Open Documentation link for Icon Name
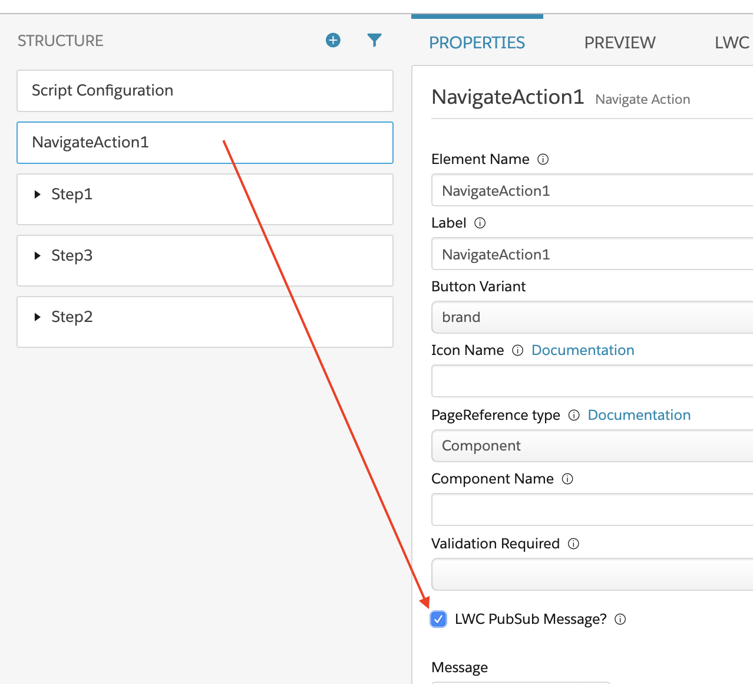This screenshot has height=684, width=753. pyautogui.click(x=583, y=350)
